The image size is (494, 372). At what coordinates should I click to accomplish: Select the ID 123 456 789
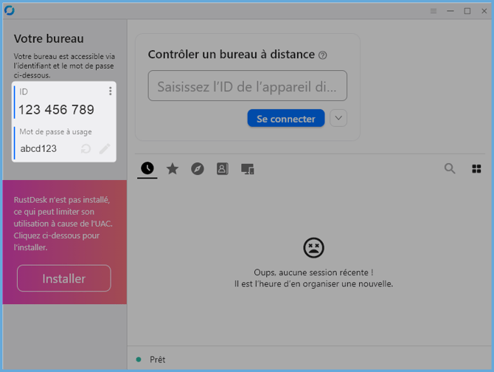coord(56,110)
